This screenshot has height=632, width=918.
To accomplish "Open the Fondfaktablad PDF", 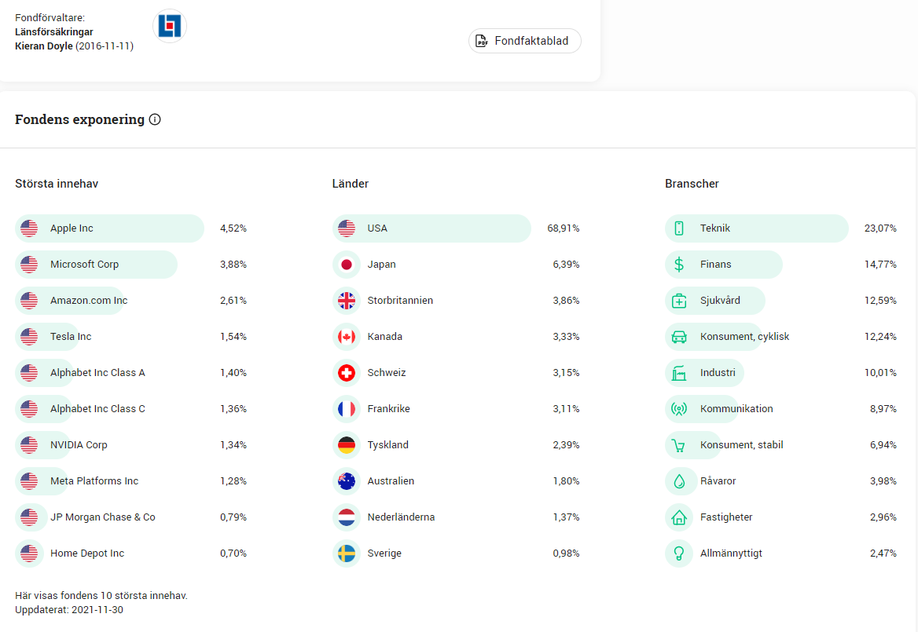I will click(x=524, y=41).
